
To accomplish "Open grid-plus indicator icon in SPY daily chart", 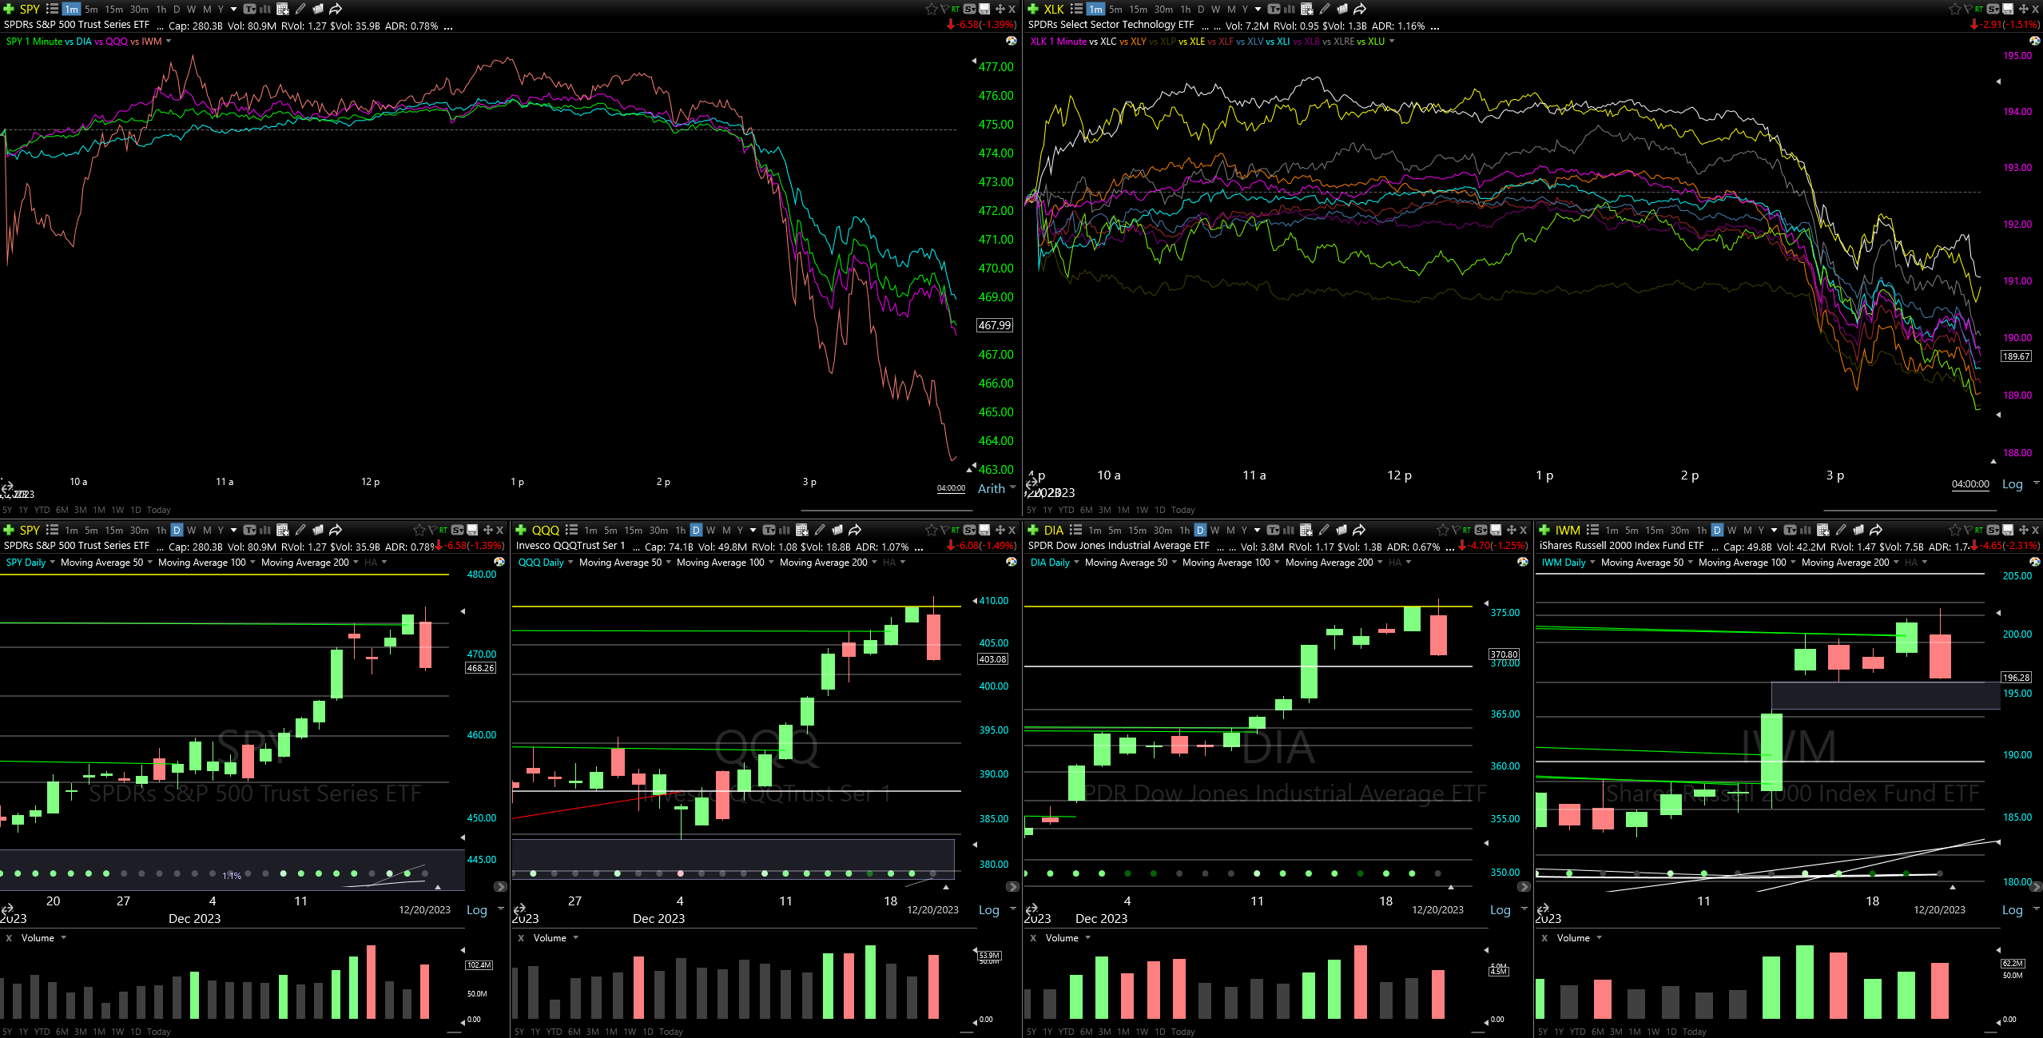I will coord(282,530).
